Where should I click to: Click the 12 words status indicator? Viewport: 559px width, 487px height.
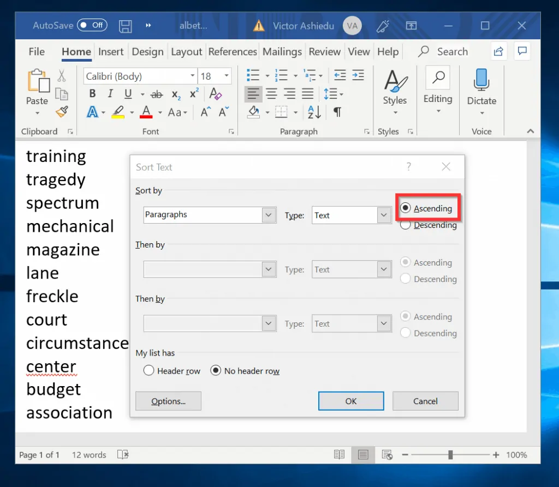(89, 455)
